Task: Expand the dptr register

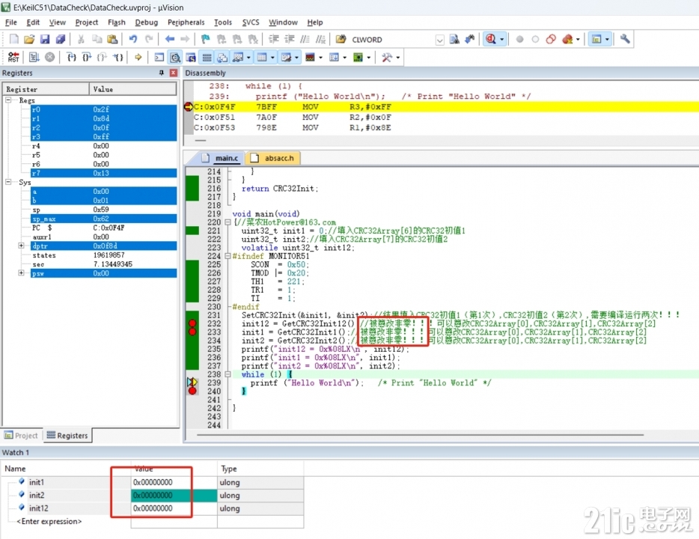Action: (x=21, y=246)
